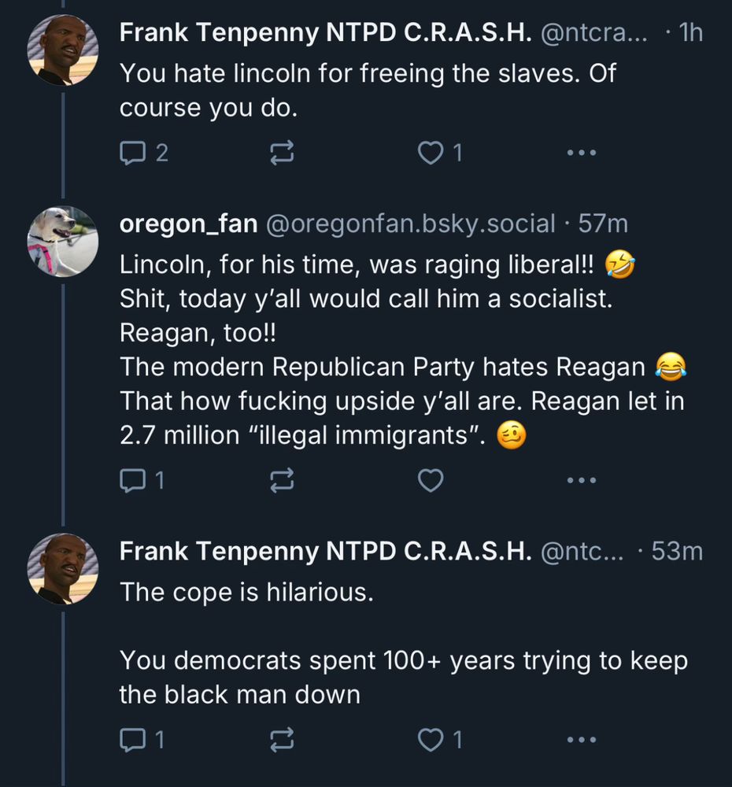Like the post about Lincoln freeing slaves

point(430,153)
